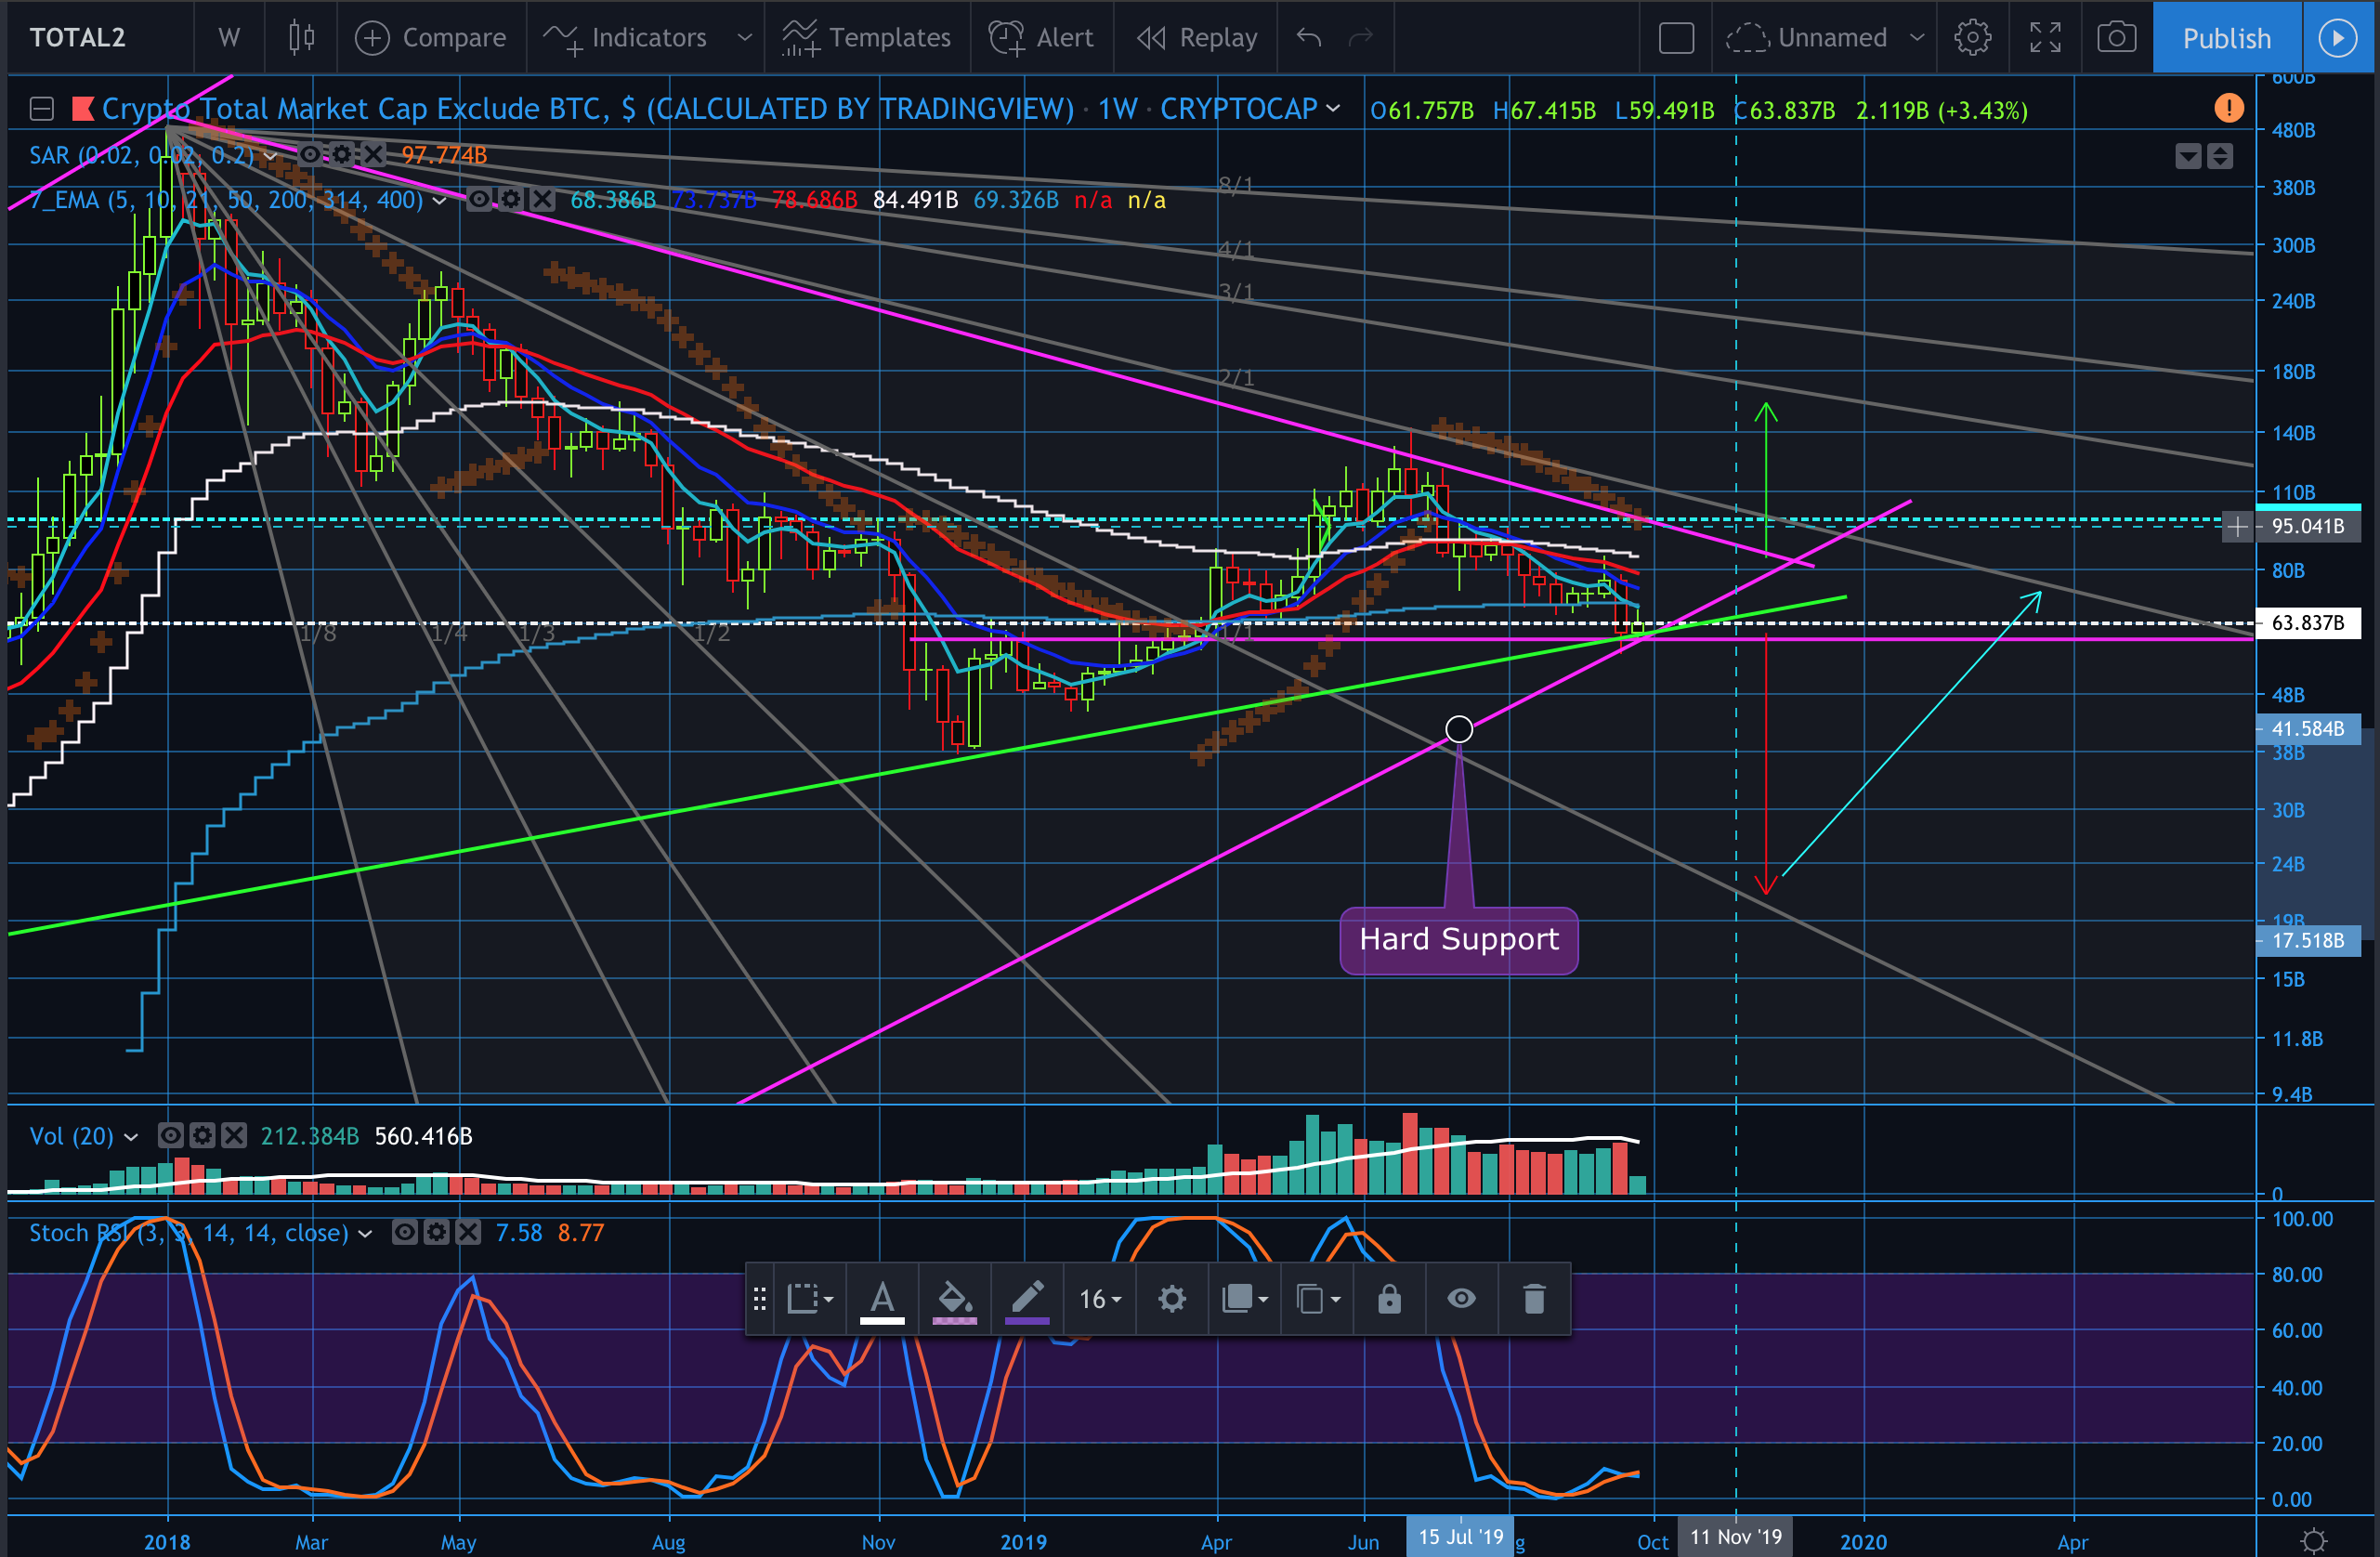The height and width of the screenshot is (1557, 2380).
Task: Open the font size 16 dropdown
Action: [1100, 1299]
